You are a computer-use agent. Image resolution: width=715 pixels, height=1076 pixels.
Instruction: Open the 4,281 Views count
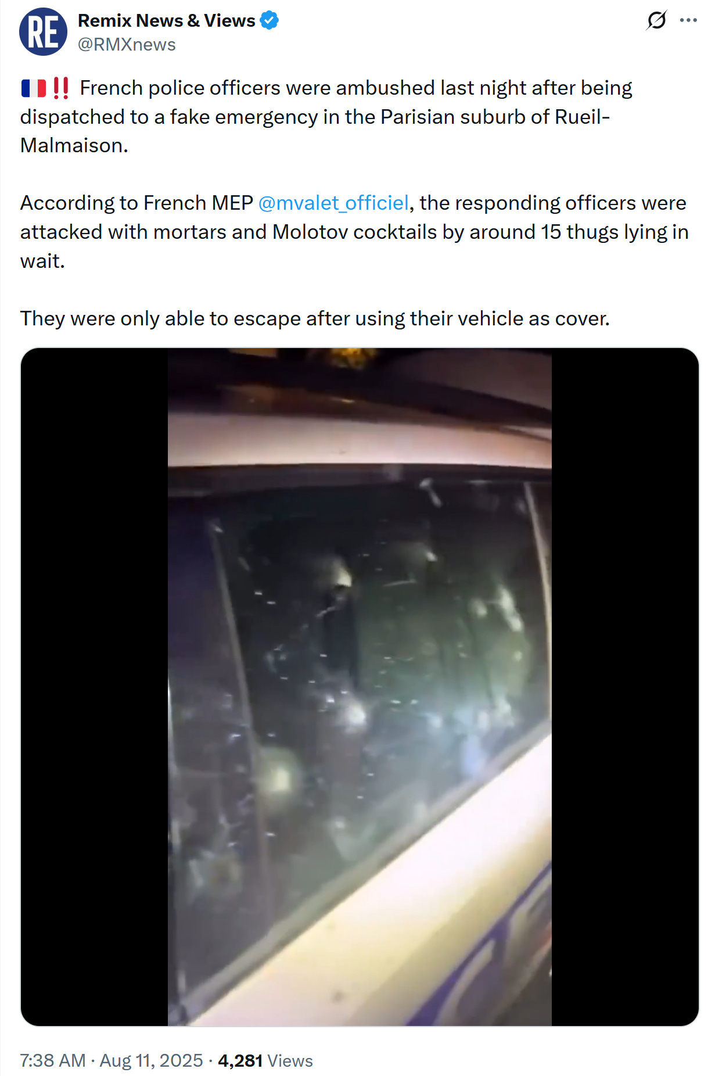(x=265, y=1060)
